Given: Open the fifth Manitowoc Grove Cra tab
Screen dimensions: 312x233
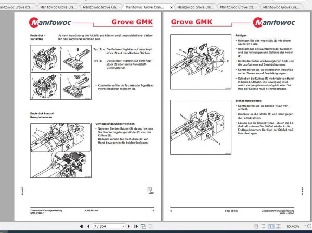Looking at the screenshot, I should point(196,7).
